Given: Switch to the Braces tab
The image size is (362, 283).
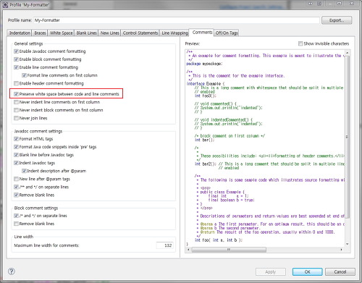Looking at the screenshot, I should pyautogui.click(x=40, y=33).
